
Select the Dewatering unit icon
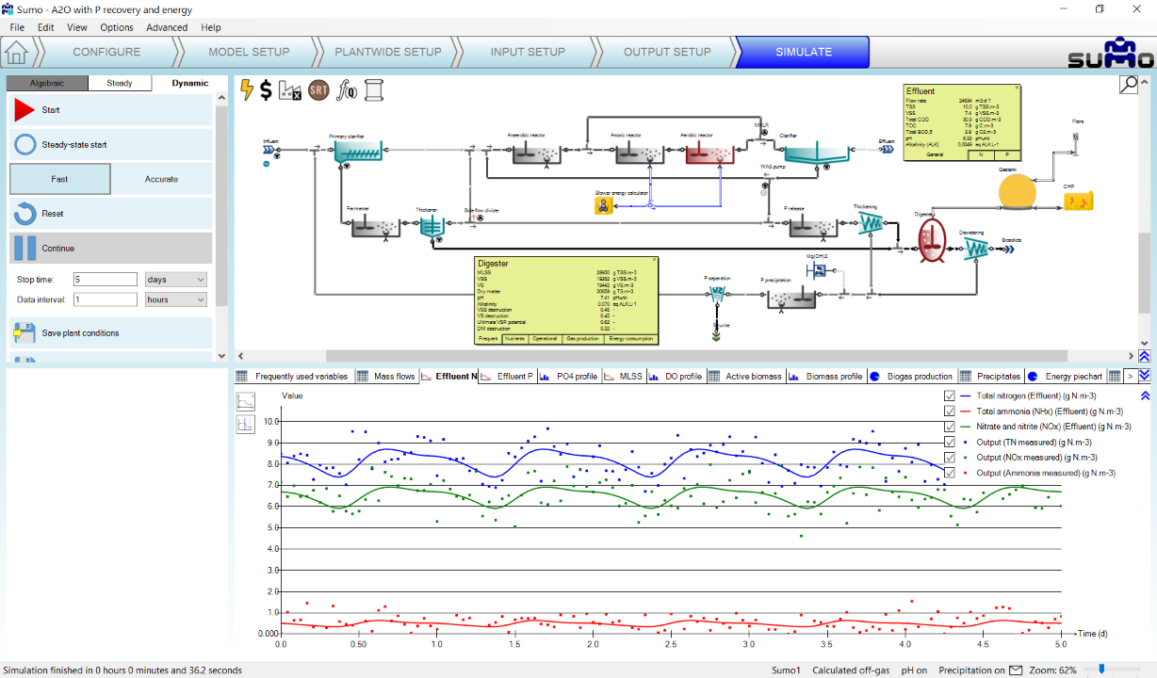[x=976, y=247]
